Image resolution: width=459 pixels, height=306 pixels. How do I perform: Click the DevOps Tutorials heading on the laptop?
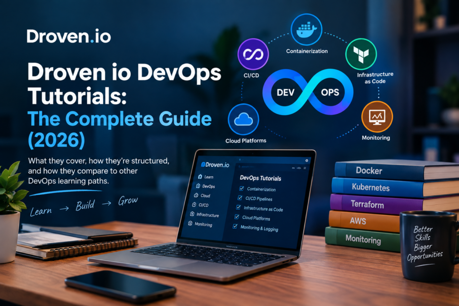pos(261,178)
